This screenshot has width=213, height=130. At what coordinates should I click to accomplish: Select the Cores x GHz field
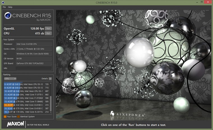(x=34, y=49)
